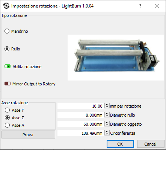Click the Diametro rullo input field

pyautogui.click(x=81, y=115)
